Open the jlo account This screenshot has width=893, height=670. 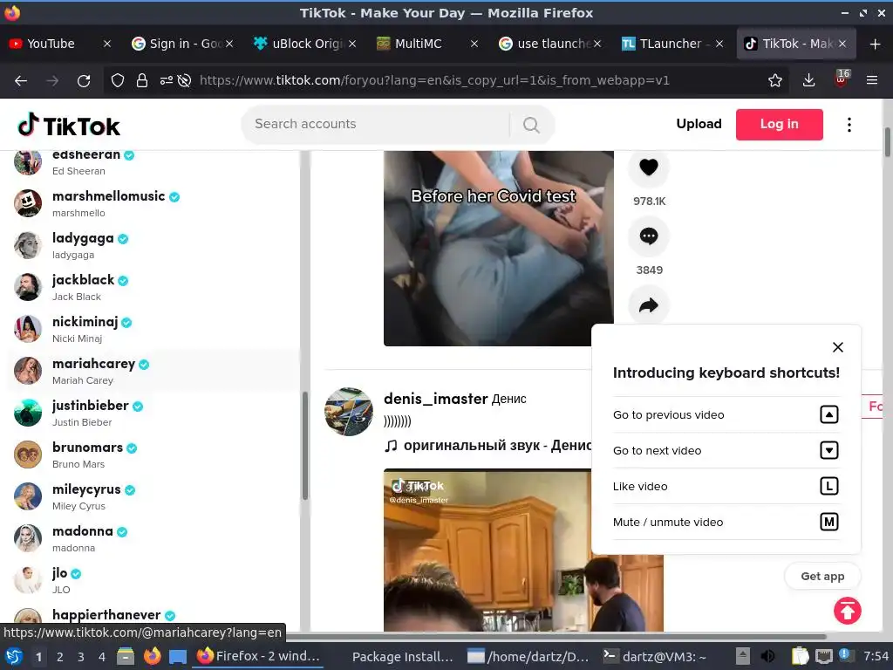[153, 580]
